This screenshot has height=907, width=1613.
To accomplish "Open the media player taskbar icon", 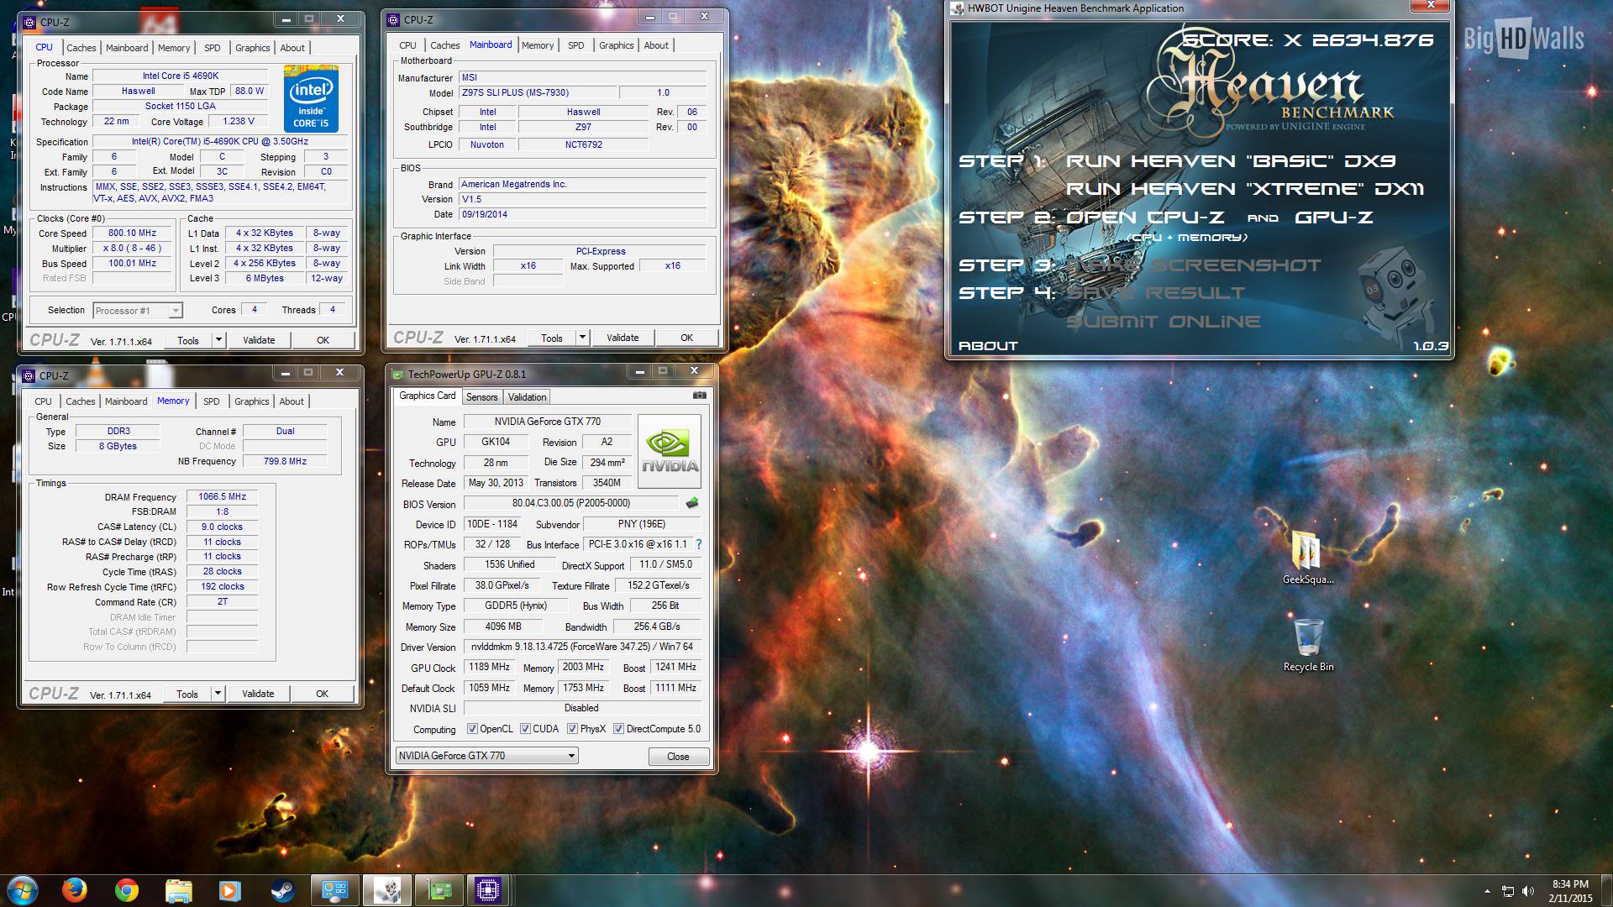I will pos(229,889).
